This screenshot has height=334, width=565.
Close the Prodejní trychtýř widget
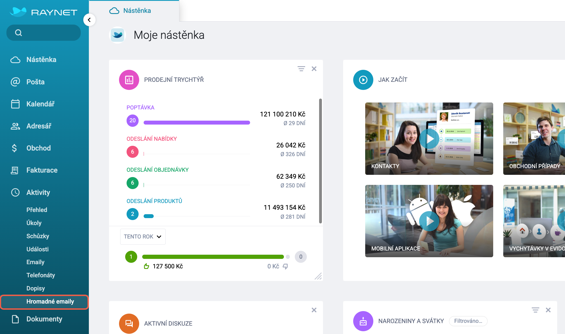pos(314,69)
